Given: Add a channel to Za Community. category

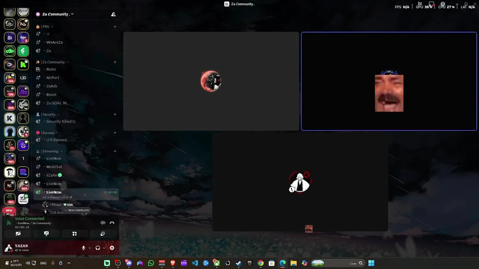Looking at the screenshot, I should click(x=115, y=62).
